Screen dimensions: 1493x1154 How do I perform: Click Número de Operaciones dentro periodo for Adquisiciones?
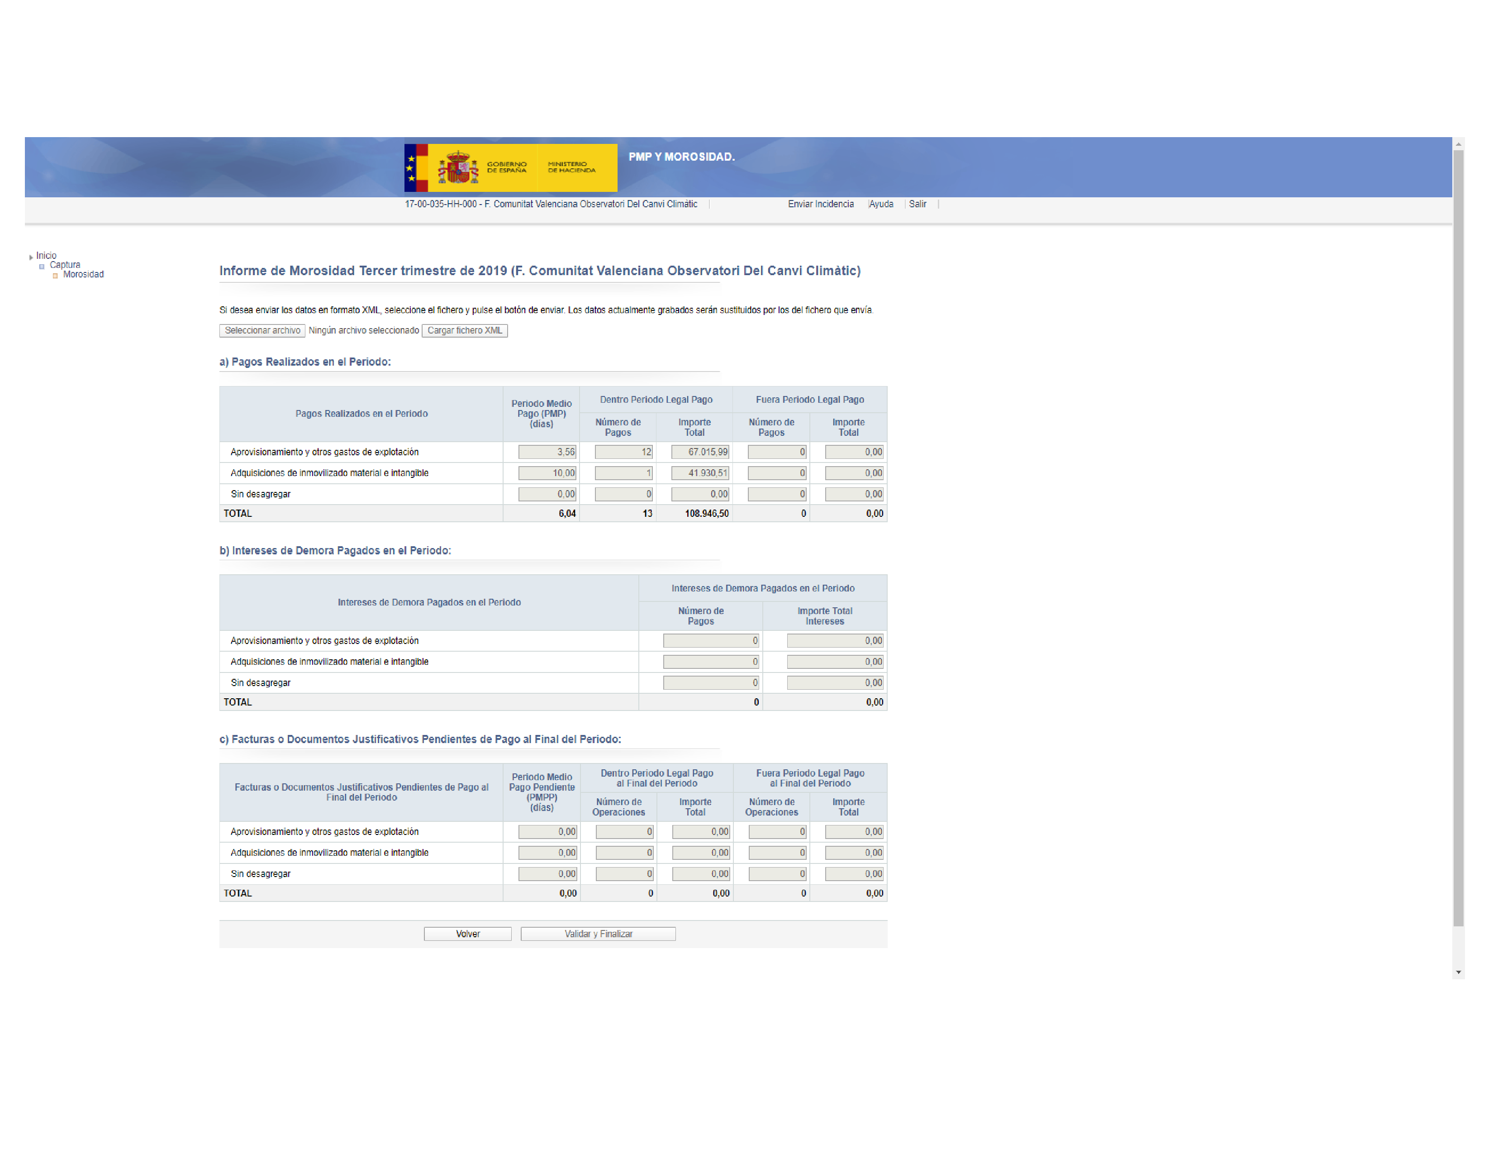[x=624, y=853]
